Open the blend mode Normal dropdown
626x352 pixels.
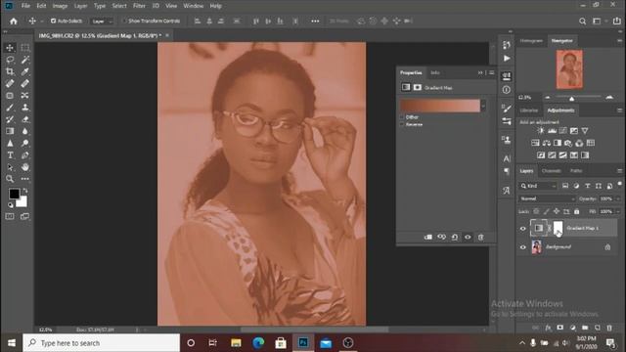tap(547, 198)
